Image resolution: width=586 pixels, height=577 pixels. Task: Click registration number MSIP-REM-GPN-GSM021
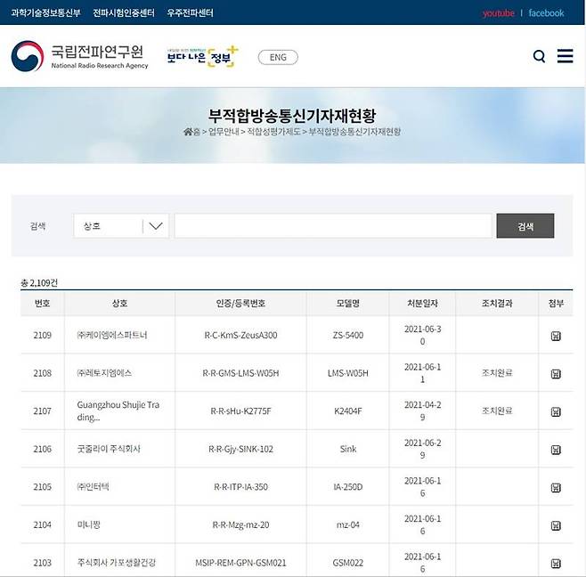240,563
